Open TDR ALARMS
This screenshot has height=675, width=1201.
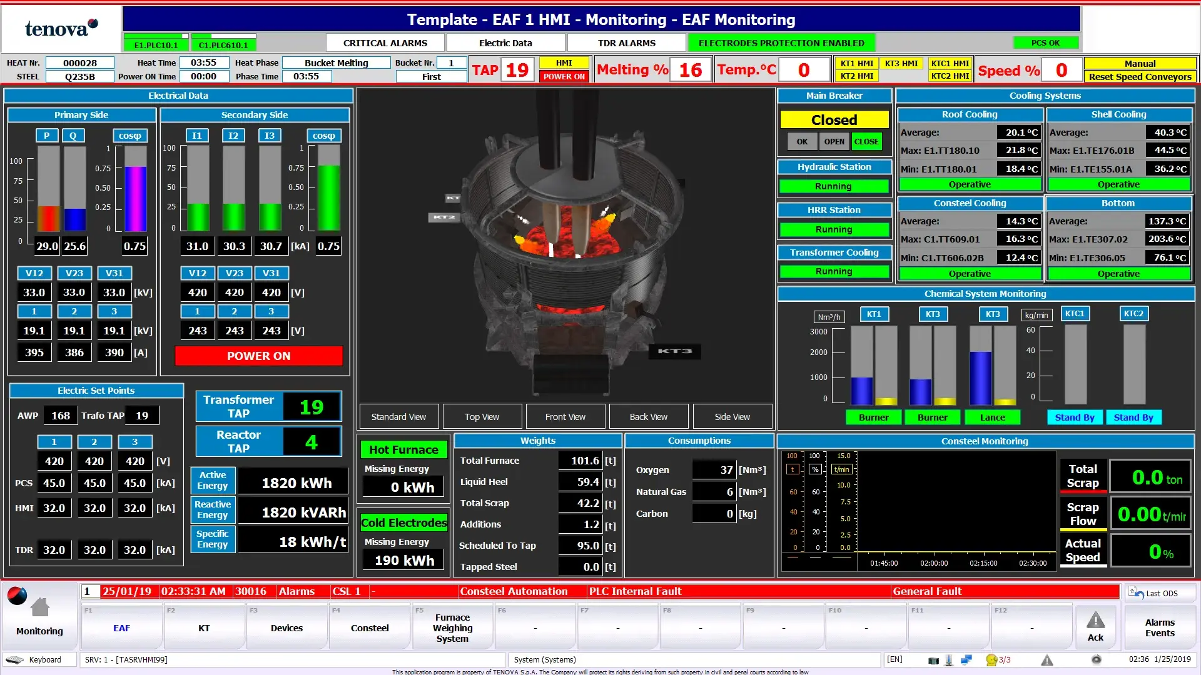coord(626,43)
